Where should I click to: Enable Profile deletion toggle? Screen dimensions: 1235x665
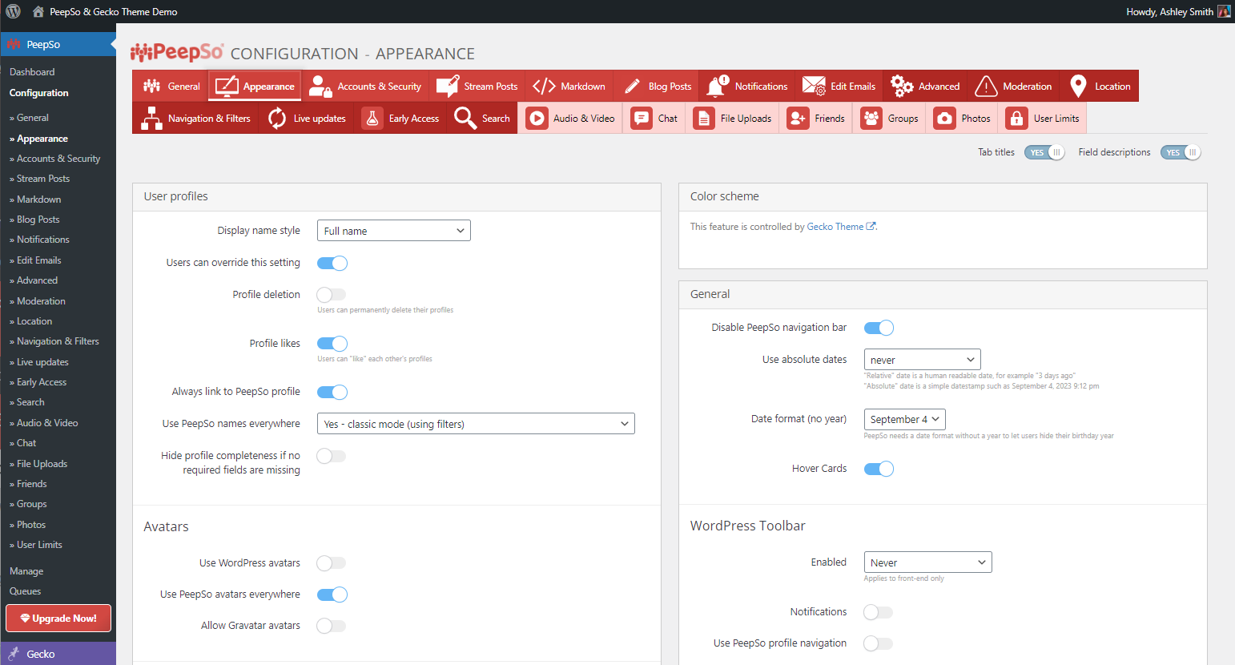pos(332,295)
